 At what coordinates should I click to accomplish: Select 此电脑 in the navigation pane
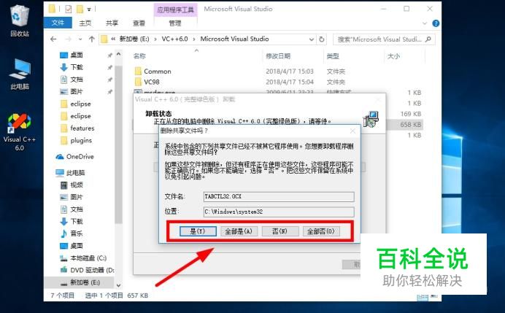(x=75, y=173)
